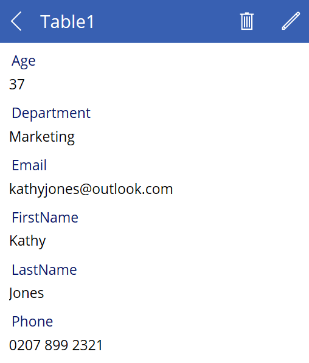Click empty space beside the Marketing value
This screenshot has width=309, height=363.
tap(190, 137)
